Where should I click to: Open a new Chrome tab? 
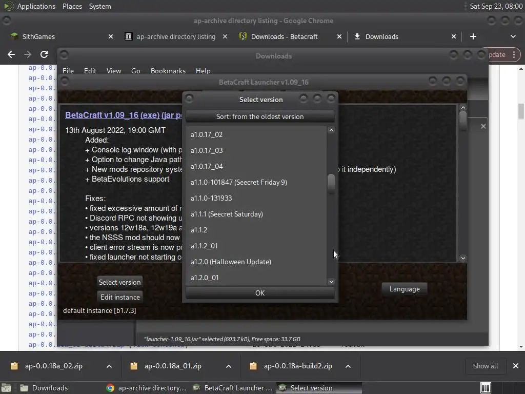[x=473, y=36]
